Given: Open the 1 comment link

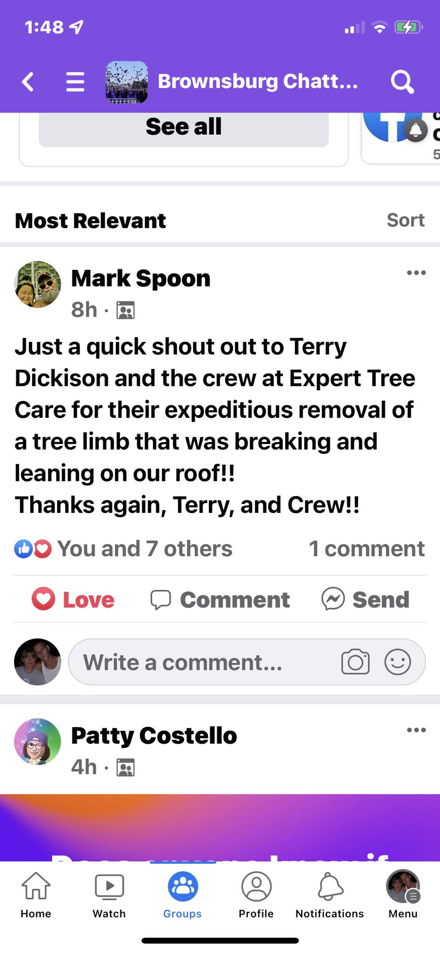Looking at the screenshot, I should (x=367, y=549).
